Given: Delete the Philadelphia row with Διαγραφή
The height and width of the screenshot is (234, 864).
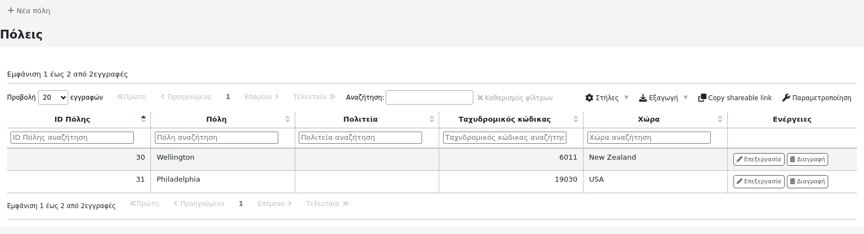Looking at the screenshot, I should pos(807,181).
